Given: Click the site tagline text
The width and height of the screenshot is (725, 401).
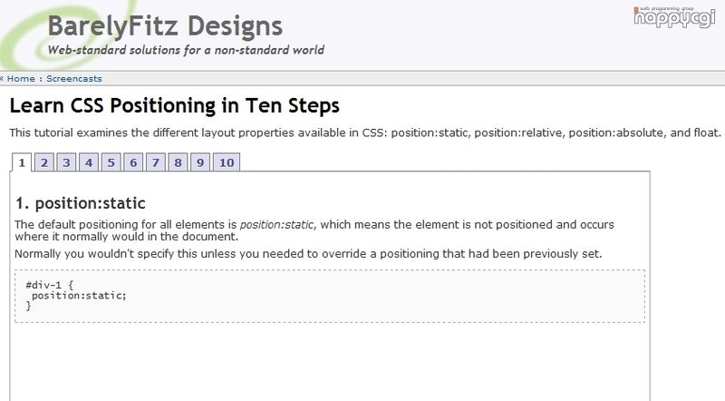Looking at the screenshot, I should (186, 50).
